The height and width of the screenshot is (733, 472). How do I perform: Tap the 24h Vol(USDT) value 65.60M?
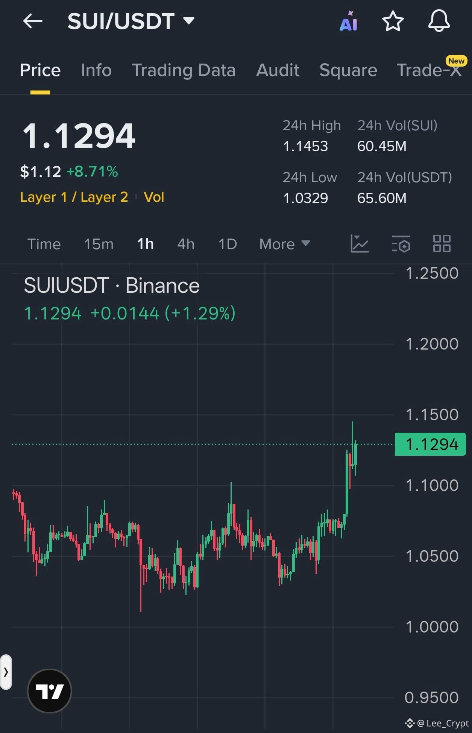382,198
